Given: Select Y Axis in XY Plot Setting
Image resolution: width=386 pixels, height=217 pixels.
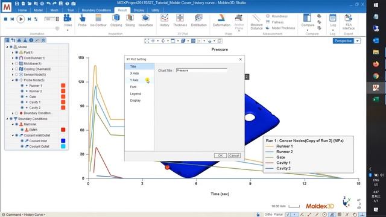Looking at the screenshot, I should tap(139, 80).
